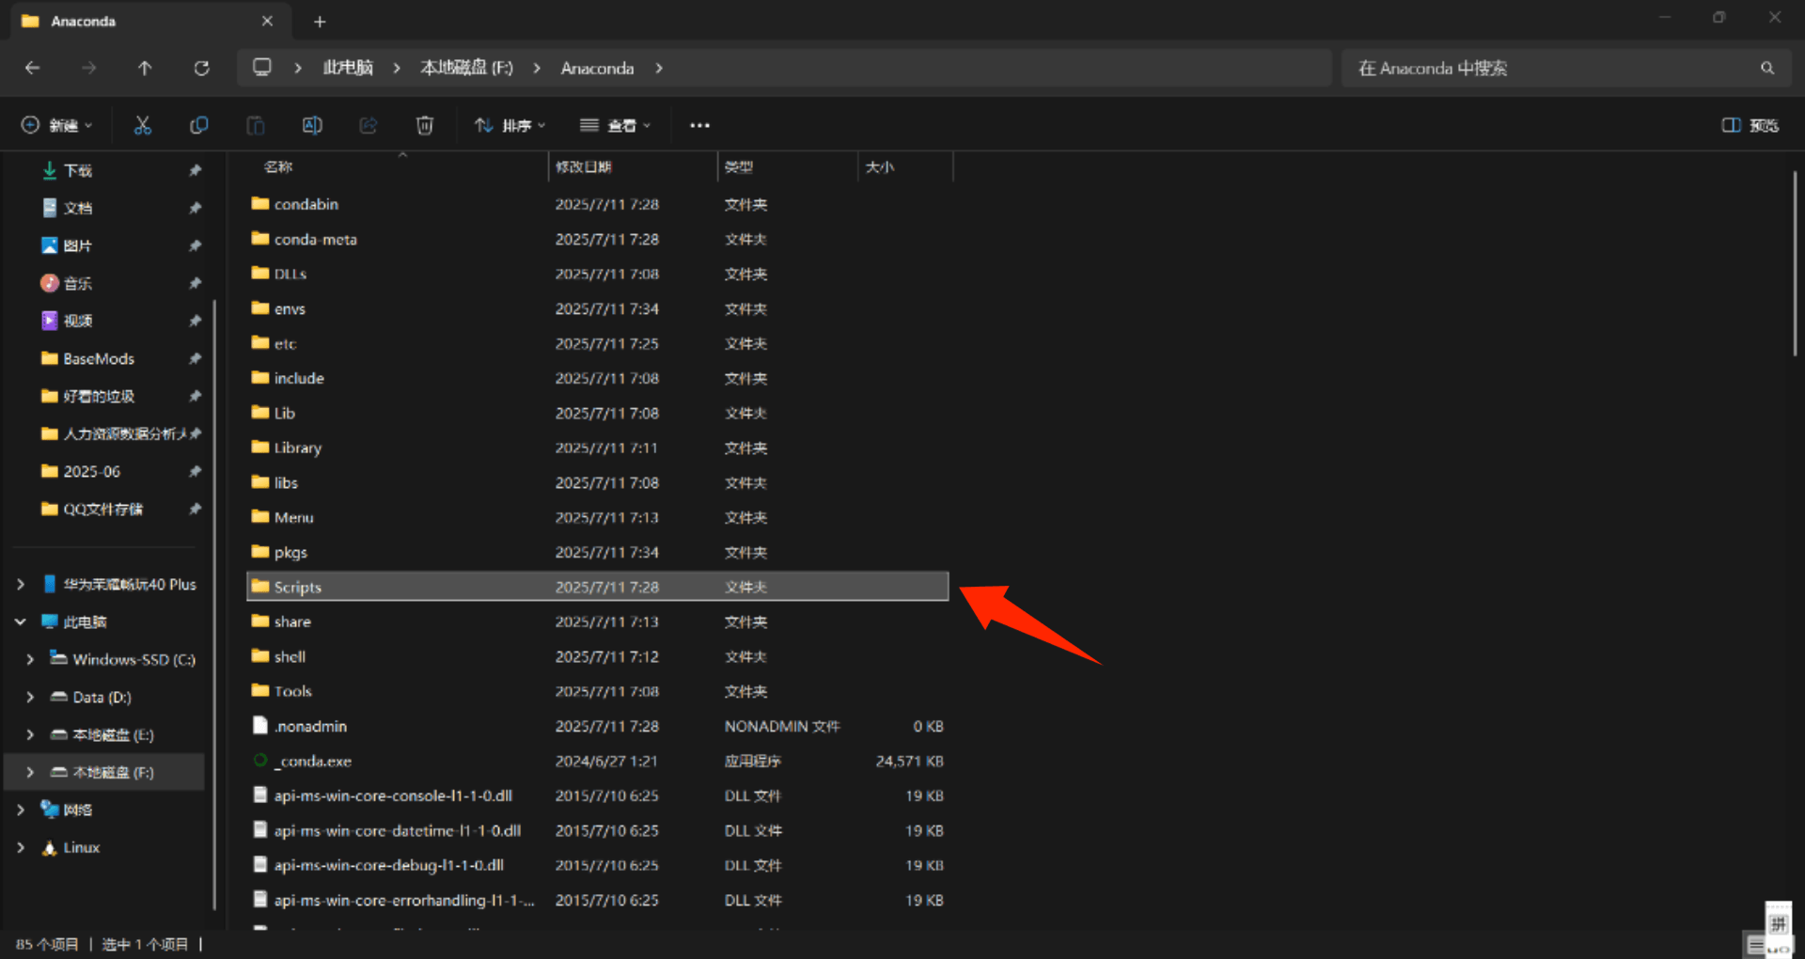Collapse the This PC tree node

pyautogui.click(x=20, y=621)
